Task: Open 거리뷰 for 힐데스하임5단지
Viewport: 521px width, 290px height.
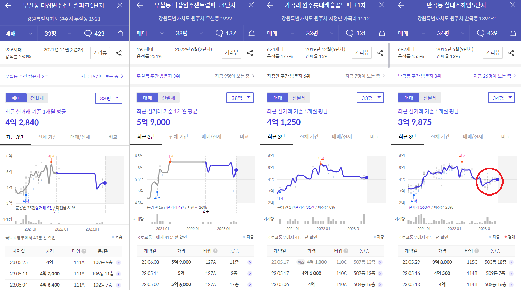Action: tap(493, 52)
